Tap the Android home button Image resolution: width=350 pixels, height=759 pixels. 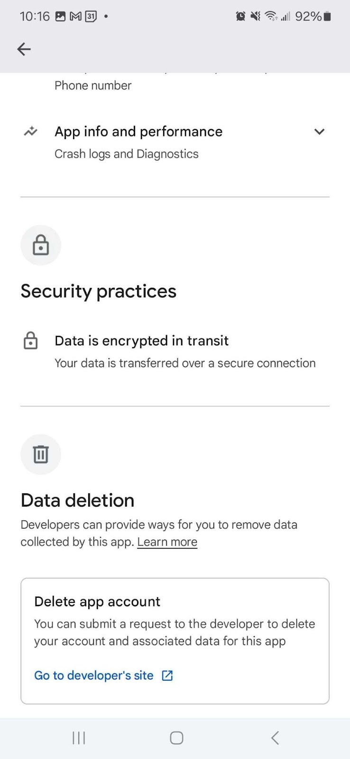(x=176, y=738)
